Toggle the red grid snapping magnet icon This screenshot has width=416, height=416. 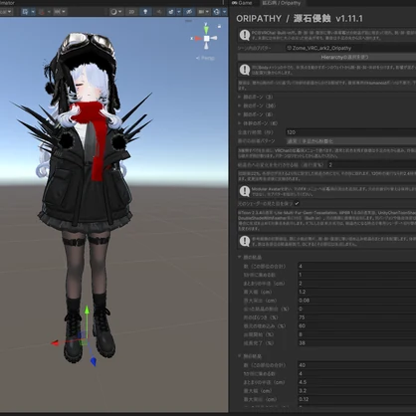tap(42, 12)
